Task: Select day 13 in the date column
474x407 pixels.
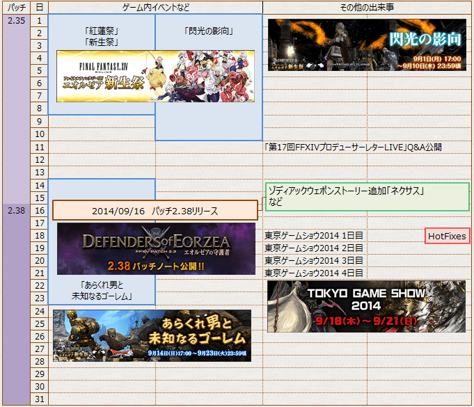Action: pyautogui.click(x=39, y=173)
